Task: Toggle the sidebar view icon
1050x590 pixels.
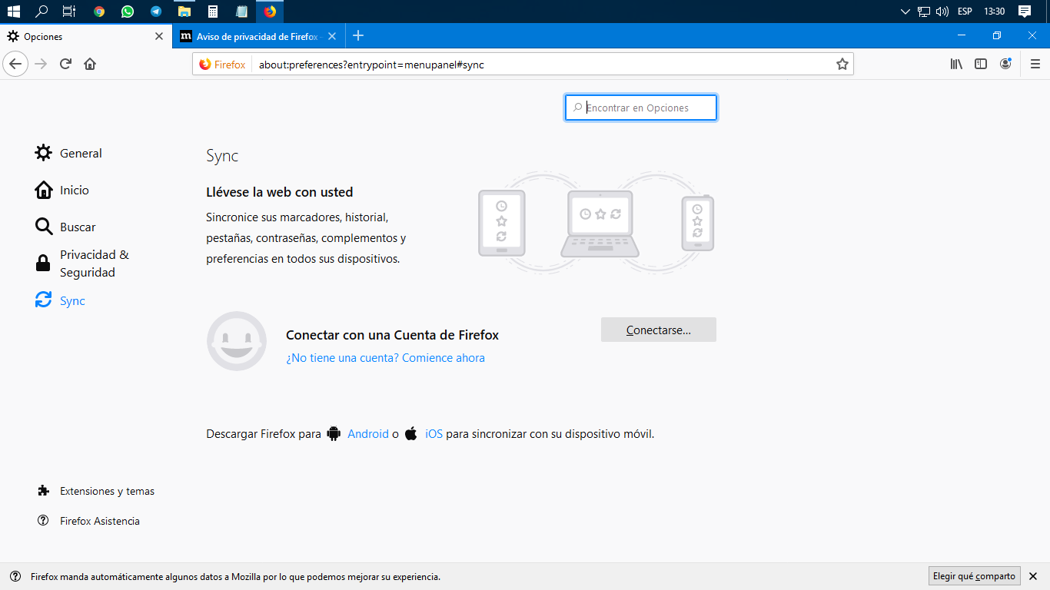Action: [x=981, y=65]
